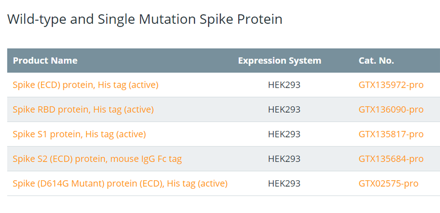440x213 pixels.
Task: Select HEK293 cell in the D614G Mutant row
Action: click(284, 183)
